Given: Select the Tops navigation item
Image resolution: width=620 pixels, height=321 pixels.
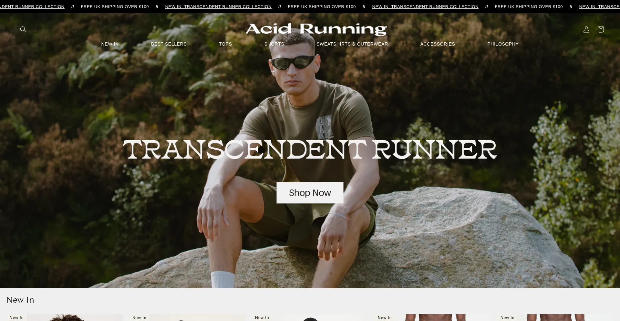Looking at the screenshot, I should click(225, 44).
